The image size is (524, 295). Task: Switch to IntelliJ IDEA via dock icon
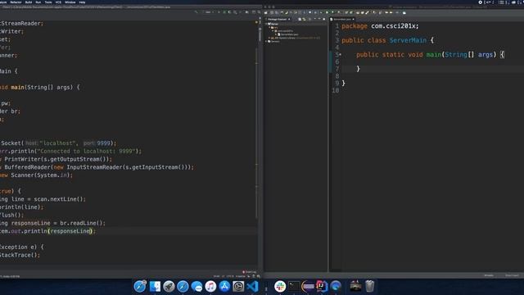tap(322, 286)
